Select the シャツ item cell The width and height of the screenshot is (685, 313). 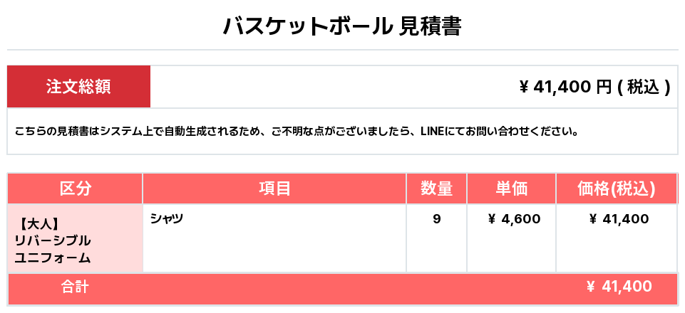click(x=167, y=218)
